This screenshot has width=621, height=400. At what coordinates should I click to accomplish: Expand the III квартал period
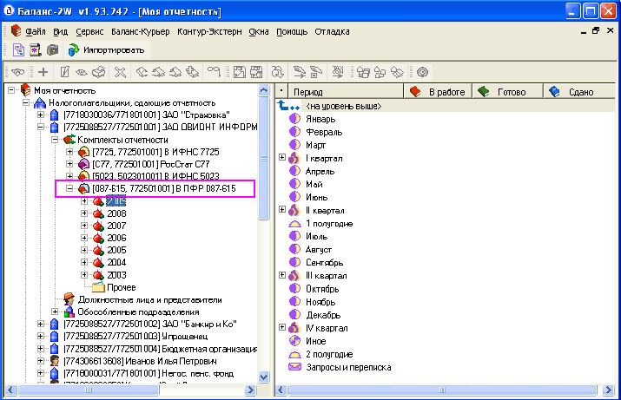coord(282,274)
